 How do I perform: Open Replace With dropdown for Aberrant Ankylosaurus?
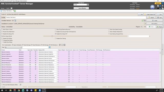[x=57, y=56]
